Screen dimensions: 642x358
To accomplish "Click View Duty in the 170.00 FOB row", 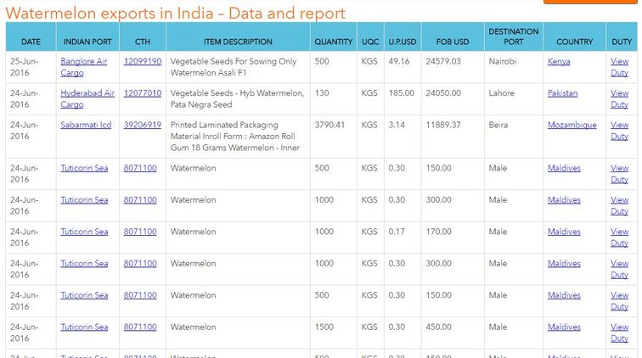I will (x=619, y=238).
